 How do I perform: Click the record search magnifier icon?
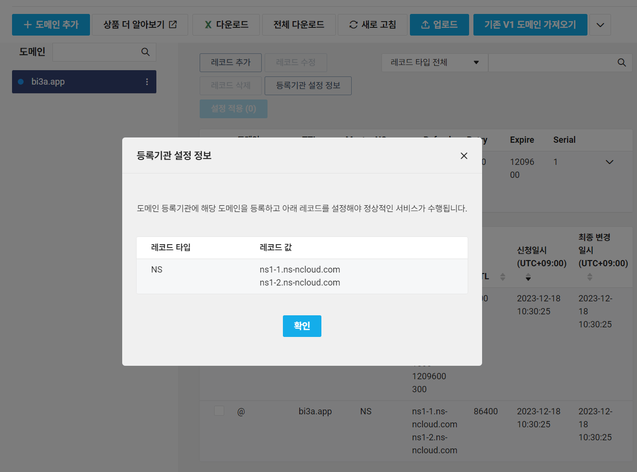pos(621,62)
